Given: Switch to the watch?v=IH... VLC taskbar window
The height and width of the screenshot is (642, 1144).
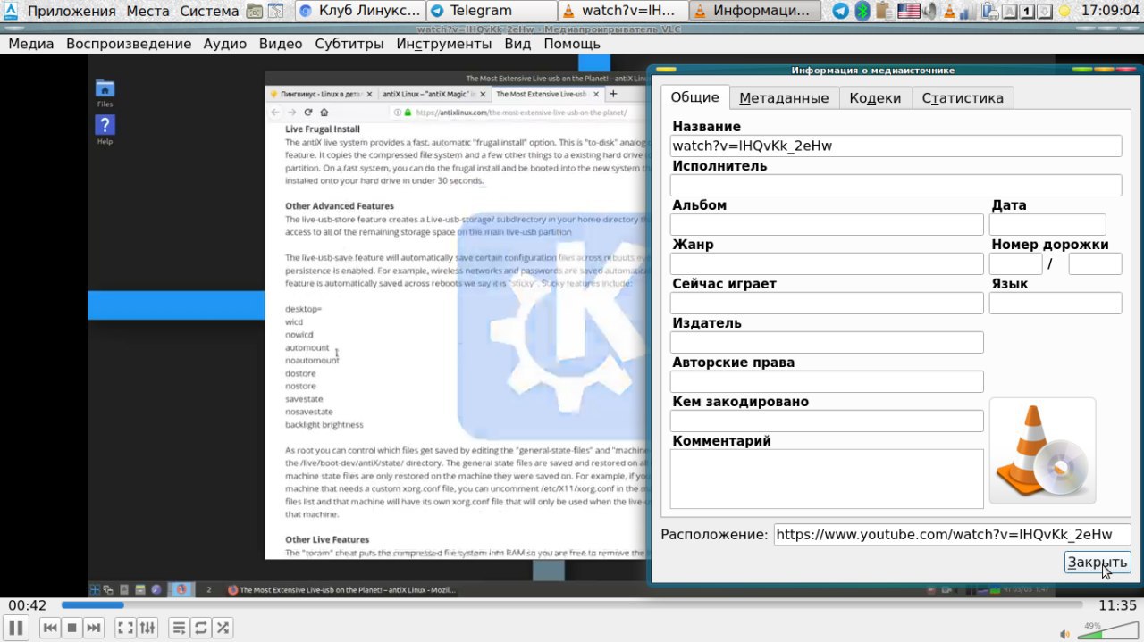Looking at the screenshot, I should pyautogui.click(x=622, y=11).
